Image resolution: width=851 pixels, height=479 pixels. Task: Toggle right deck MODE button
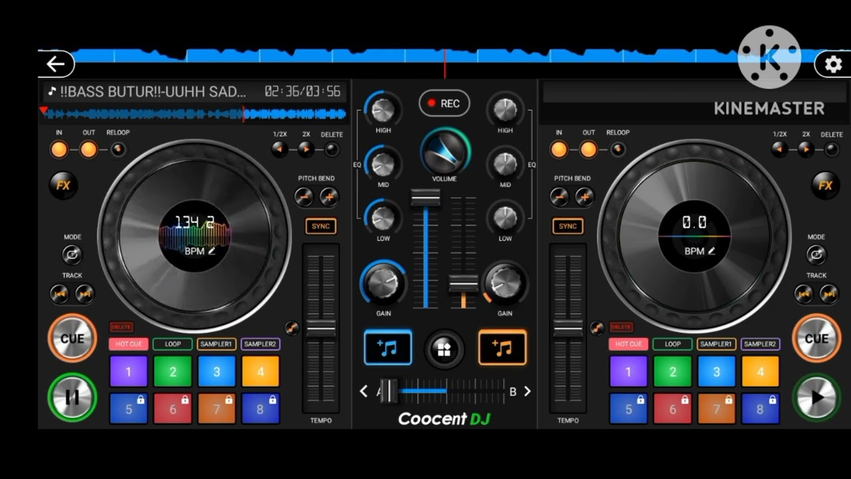coord(816,254)
